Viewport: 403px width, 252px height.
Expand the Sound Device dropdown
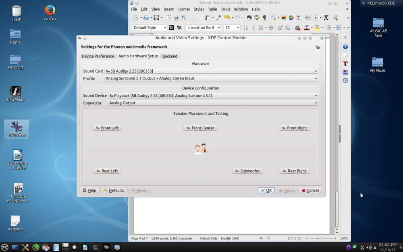(213, 96)
